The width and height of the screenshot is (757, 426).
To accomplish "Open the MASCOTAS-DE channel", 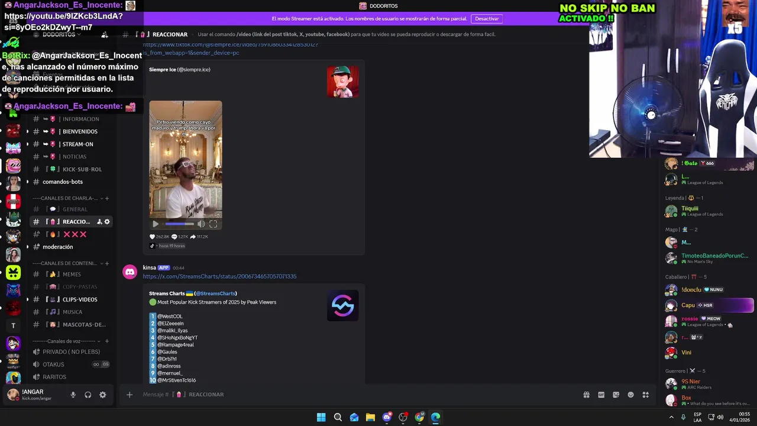I will pyautogui.click(x=71, y=325).
